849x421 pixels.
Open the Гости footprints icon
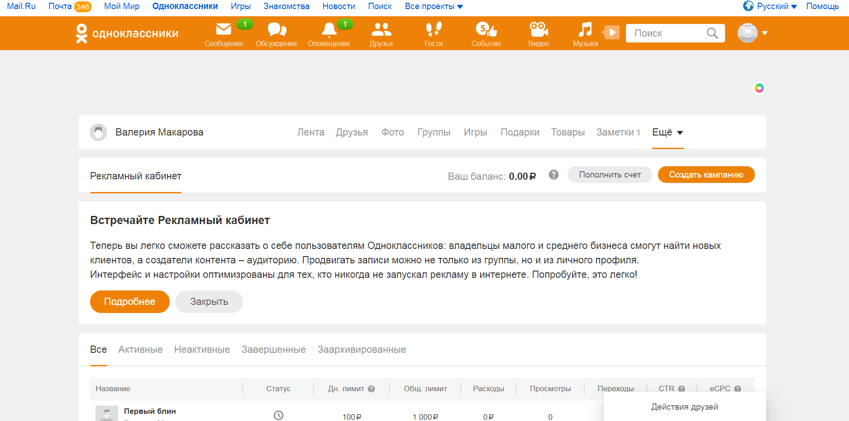[x=434, y=29]
